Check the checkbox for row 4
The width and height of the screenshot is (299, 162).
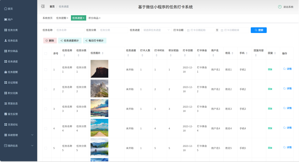[46, 128]
